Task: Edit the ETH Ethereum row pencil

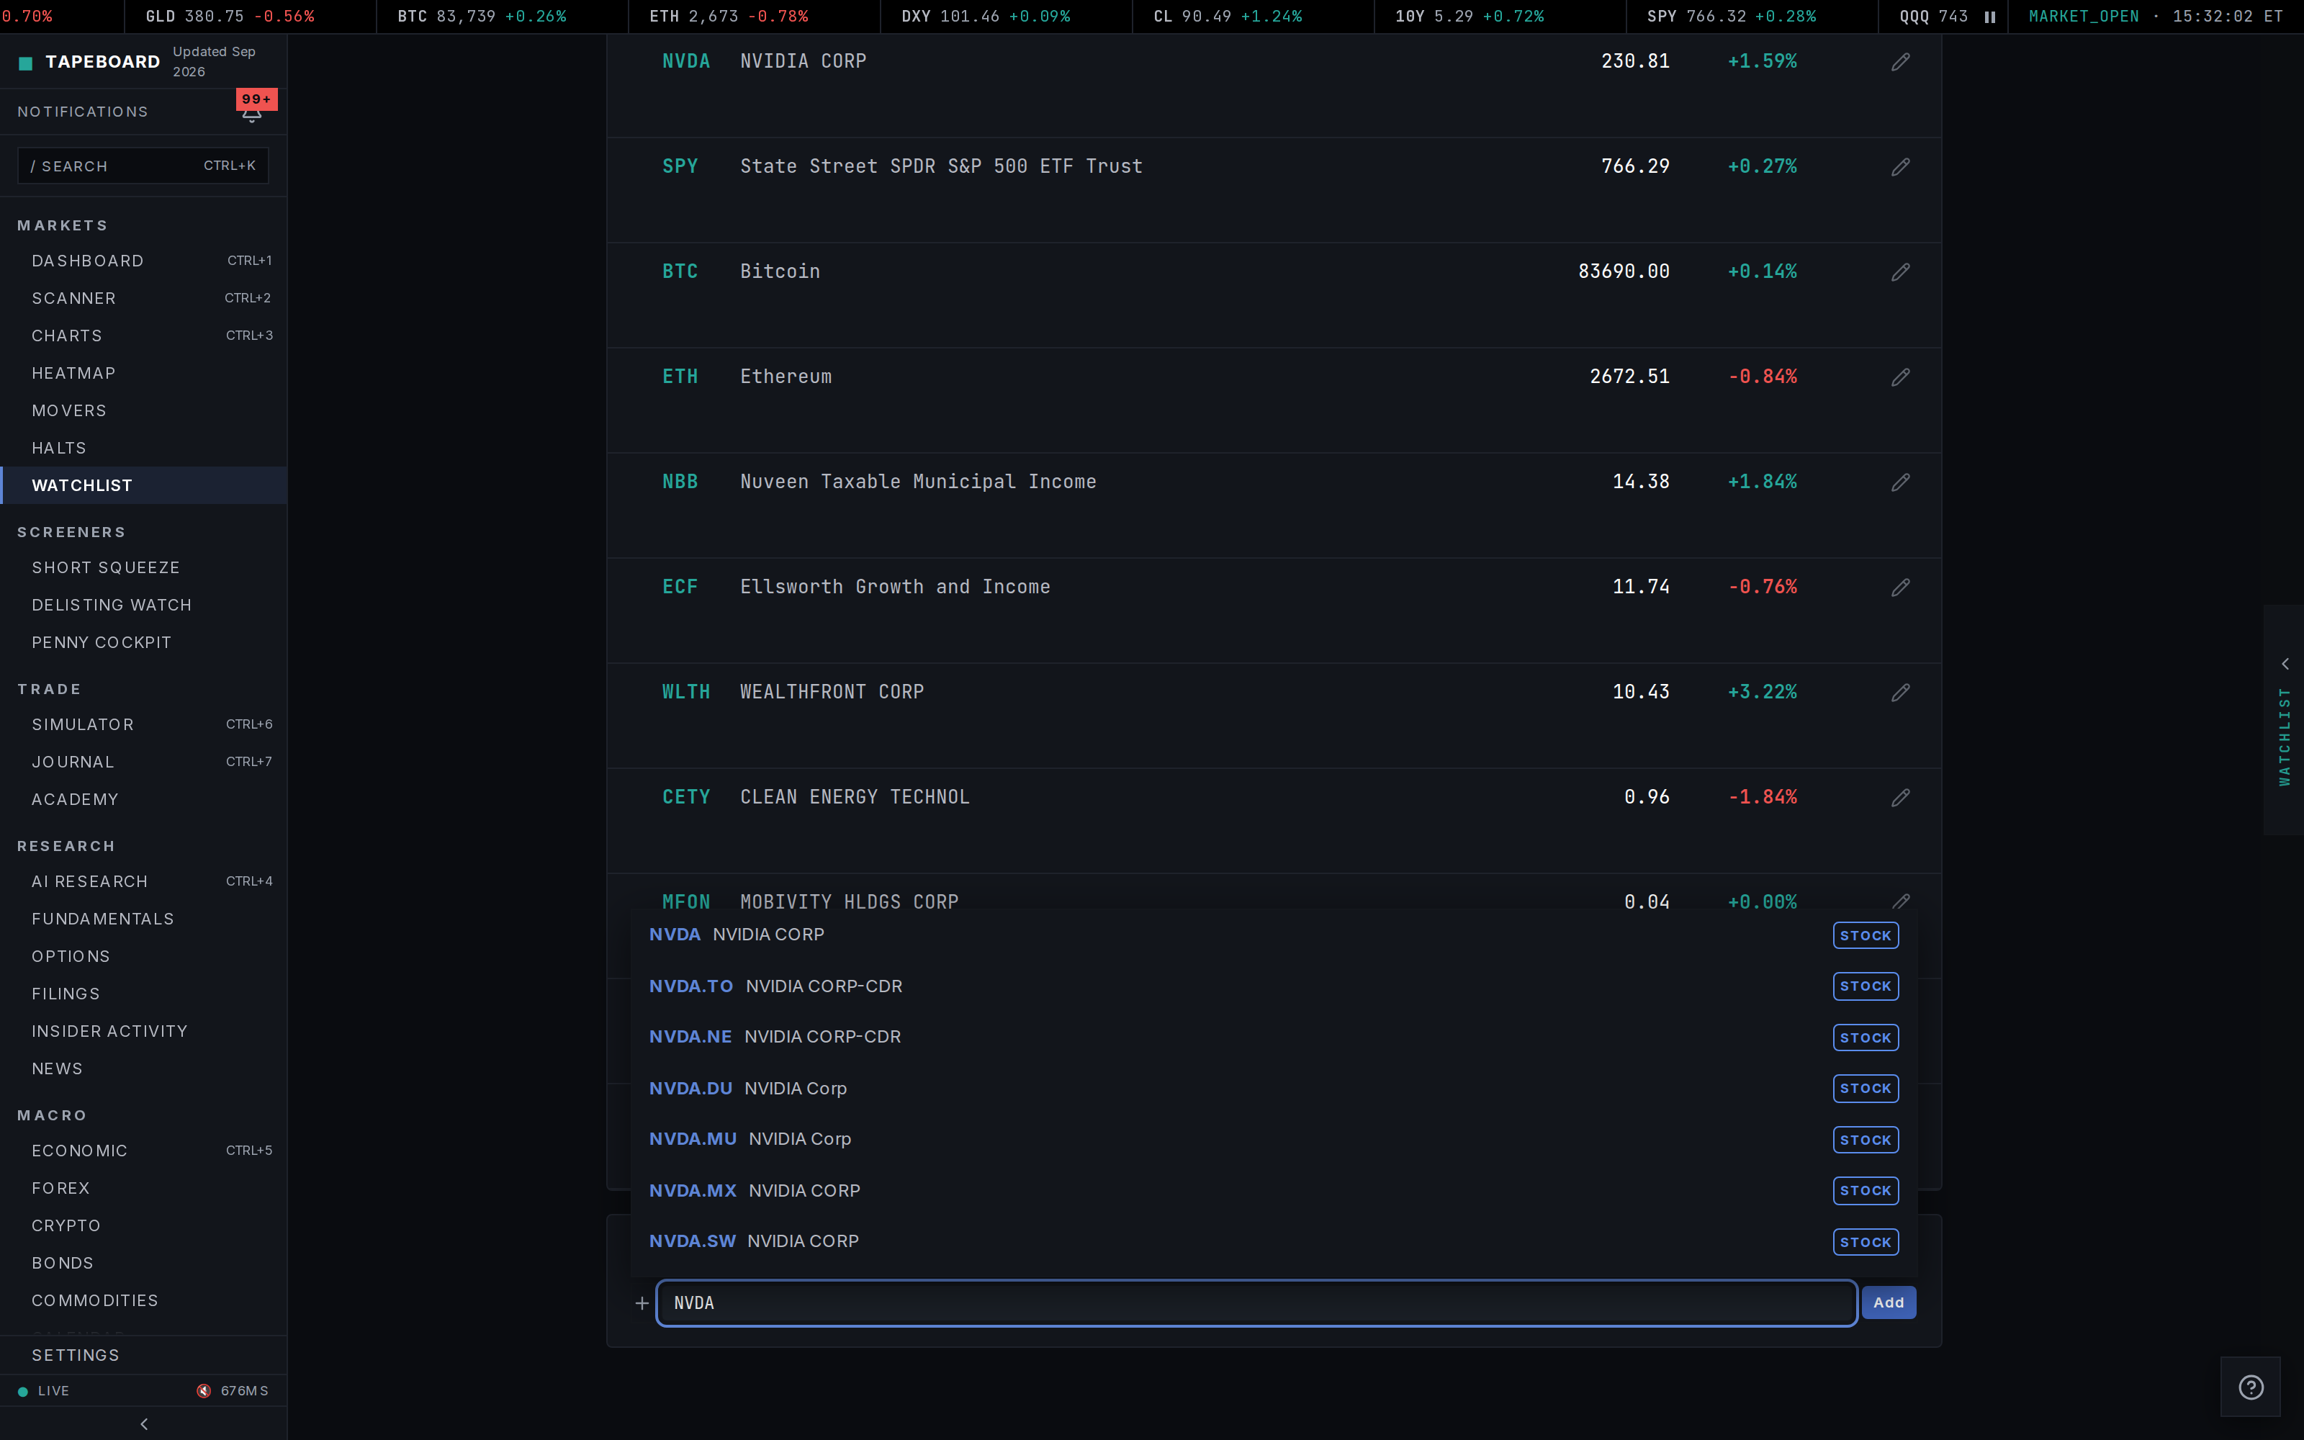Action: pyautogui.click(x=1900, y=377)
